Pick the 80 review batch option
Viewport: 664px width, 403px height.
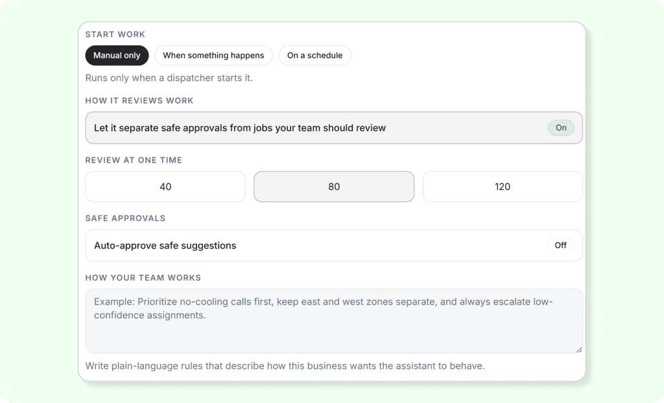tap(334, 187)
